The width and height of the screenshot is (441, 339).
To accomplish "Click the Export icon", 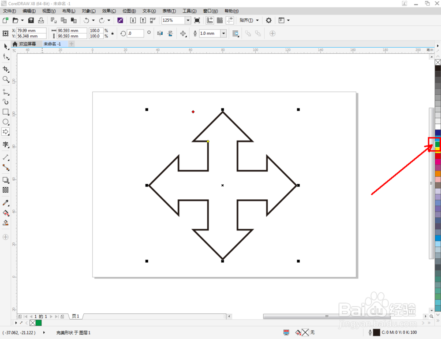I will pos(143,20).
